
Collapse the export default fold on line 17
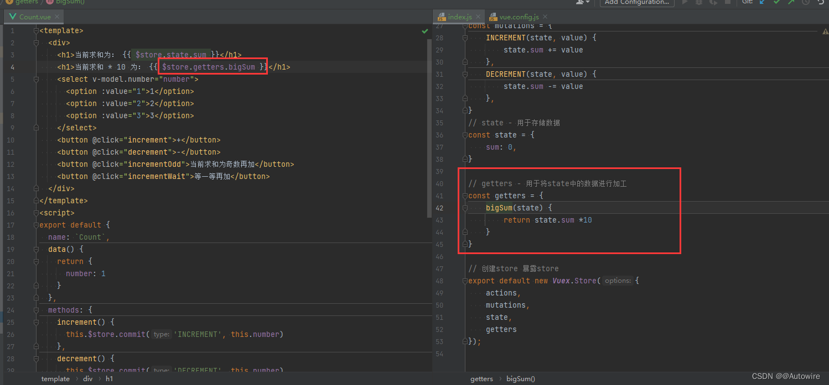pyautogui.click(x=37, y=225)
